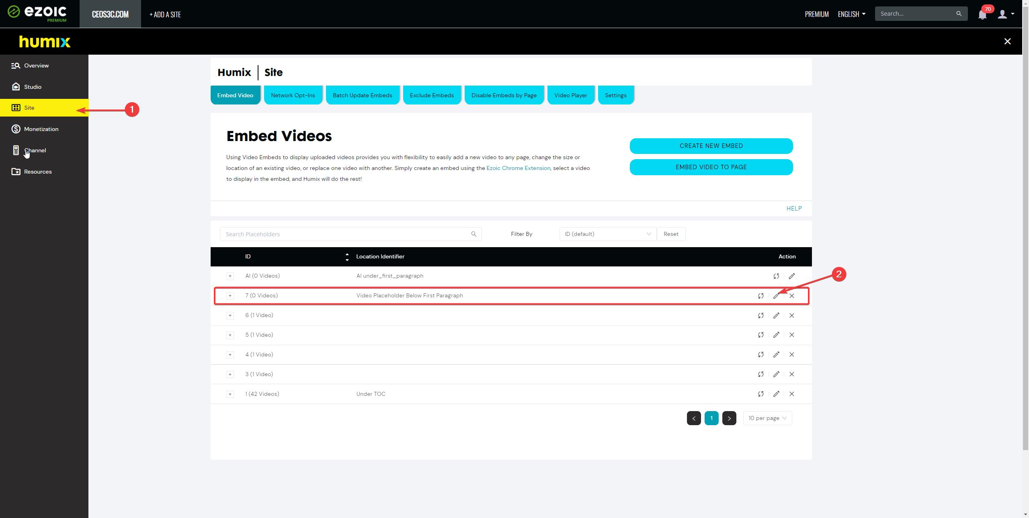Open the Batch Update Embeds tab
Viewport: 1029px width, 518px height.
click(362, 95)
